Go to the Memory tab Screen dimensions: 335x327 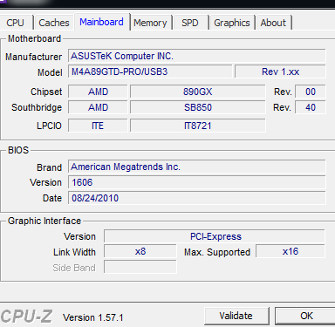pyautogui.click(x=150, y=23)
